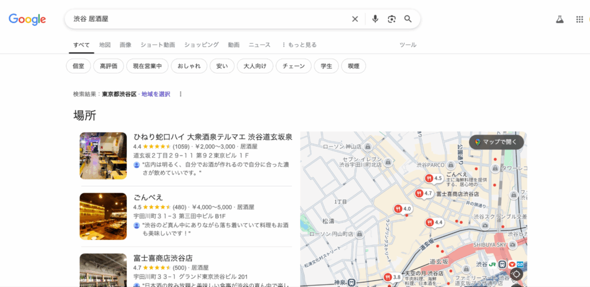590x287 pixels.
Task: Click the 地域を選択 link
Action: [156, 94]
